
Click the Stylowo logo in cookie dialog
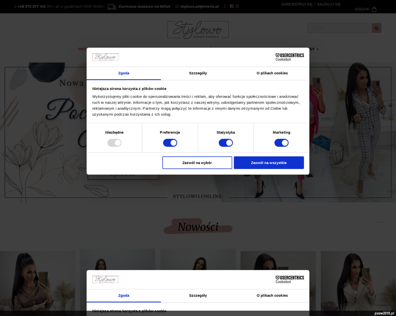point(105,57)
